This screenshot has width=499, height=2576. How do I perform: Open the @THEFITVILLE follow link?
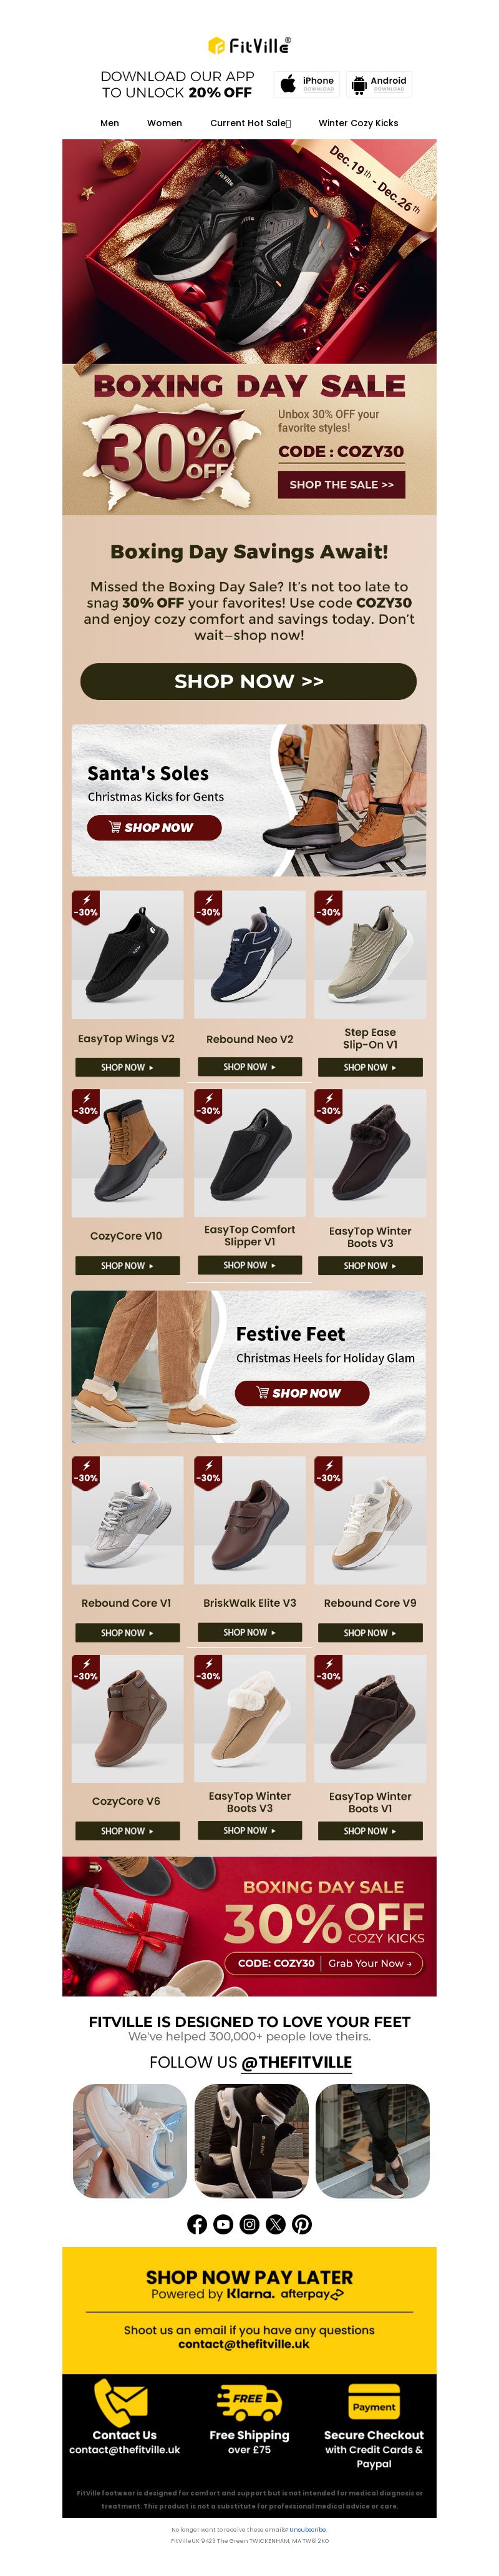(x=296, y=2061)
